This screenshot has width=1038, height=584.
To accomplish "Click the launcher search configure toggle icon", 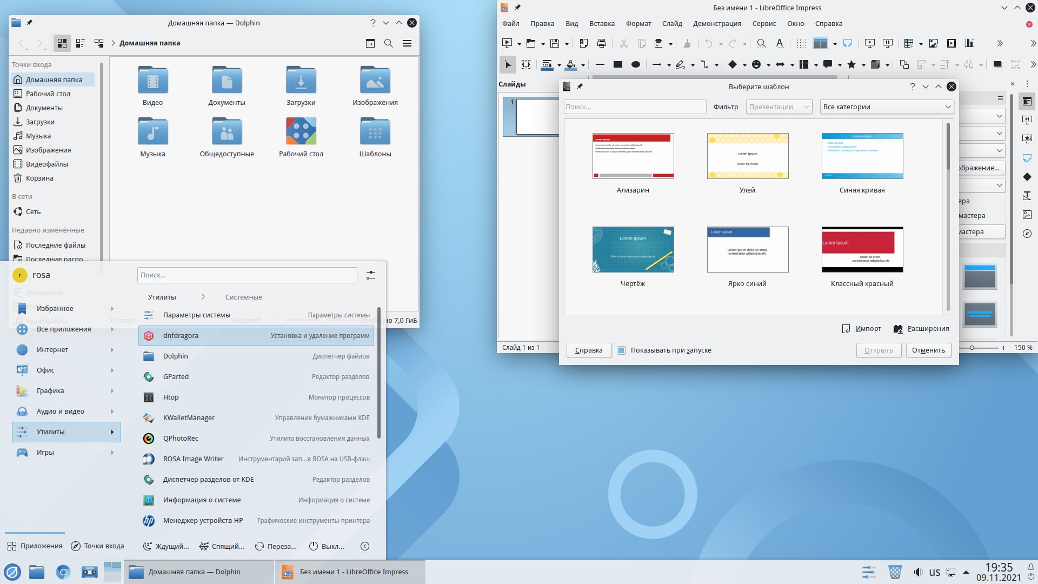I will pyautogui.click(x=370, y=275).
